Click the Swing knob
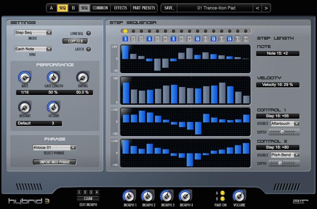Viewport: 317px width, 209px height. [x=82, y=77]
